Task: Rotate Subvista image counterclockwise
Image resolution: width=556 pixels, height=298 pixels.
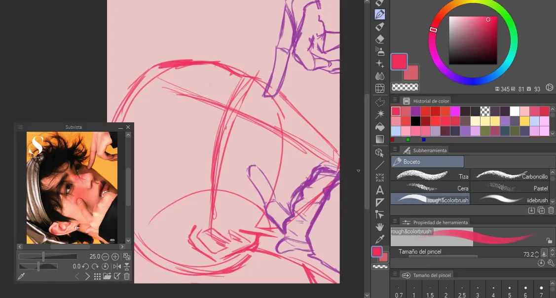Action: 85,266
